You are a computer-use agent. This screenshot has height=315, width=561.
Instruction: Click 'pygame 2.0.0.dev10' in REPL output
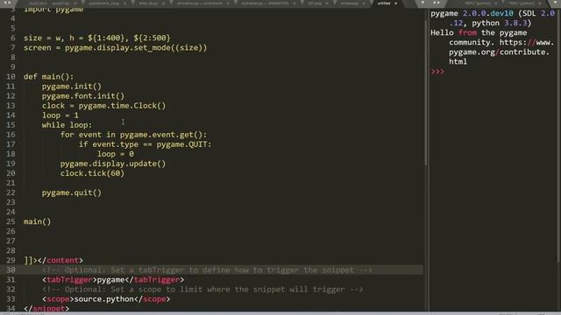coord(472,13)
